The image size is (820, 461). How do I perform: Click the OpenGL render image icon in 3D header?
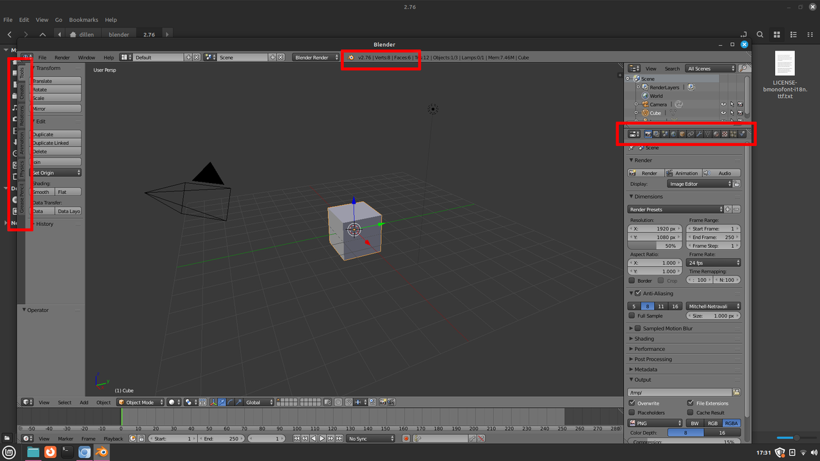pos(382,402)
